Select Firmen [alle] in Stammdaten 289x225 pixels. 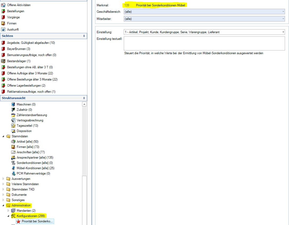coord(28,147)
